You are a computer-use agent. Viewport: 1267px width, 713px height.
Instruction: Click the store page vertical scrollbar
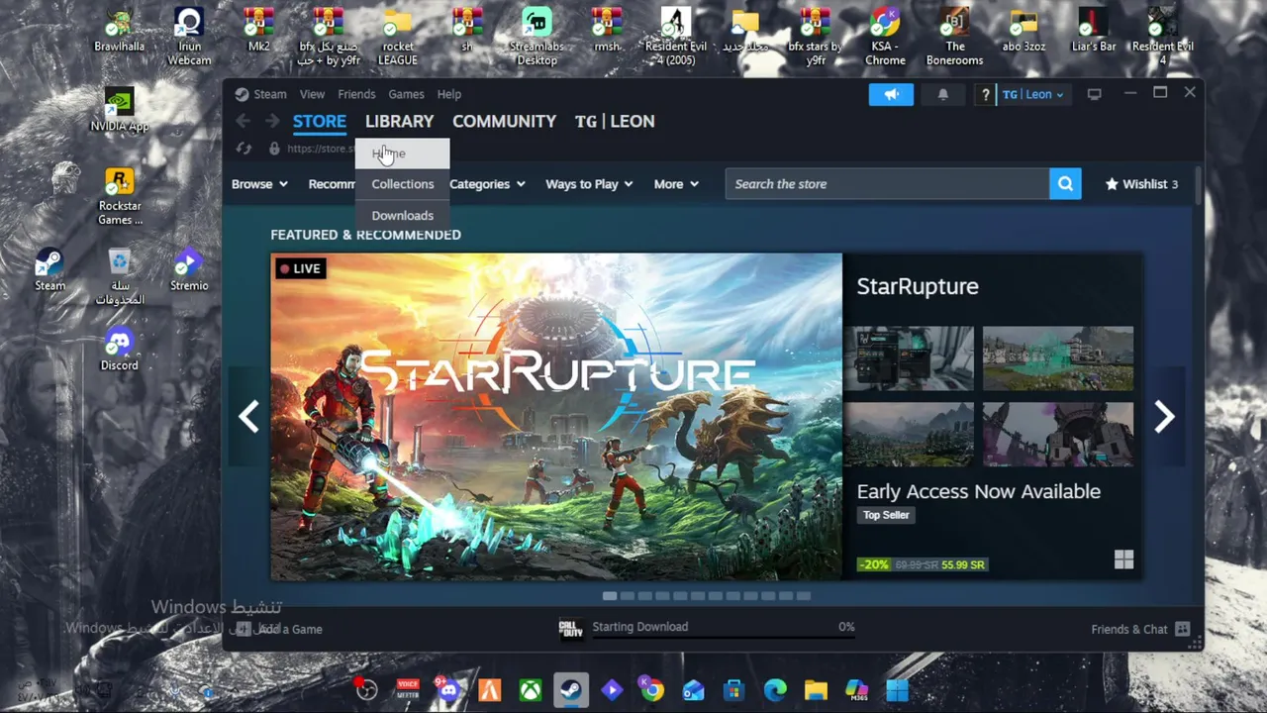(1199, 186)
